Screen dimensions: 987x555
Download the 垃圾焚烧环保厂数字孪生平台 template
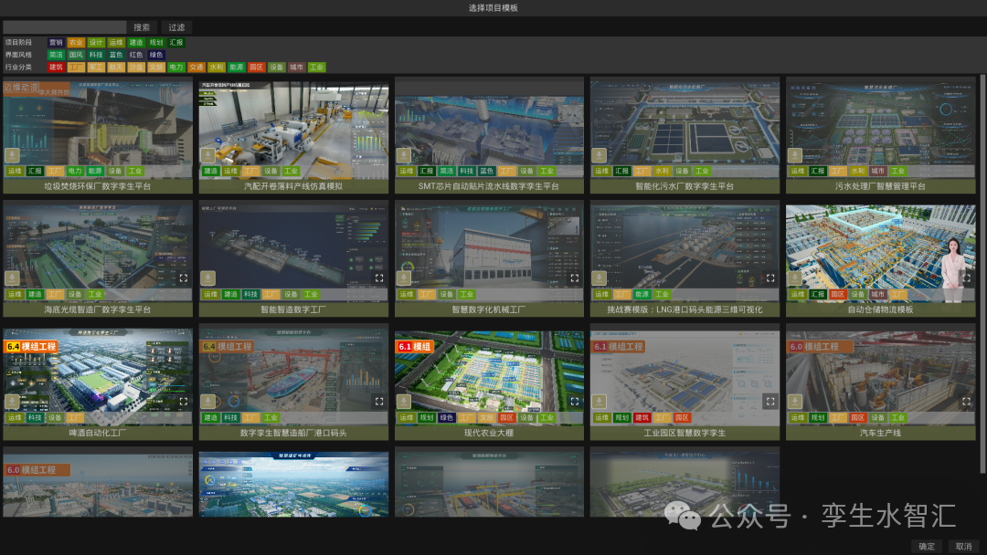click(x=12, y=154)
